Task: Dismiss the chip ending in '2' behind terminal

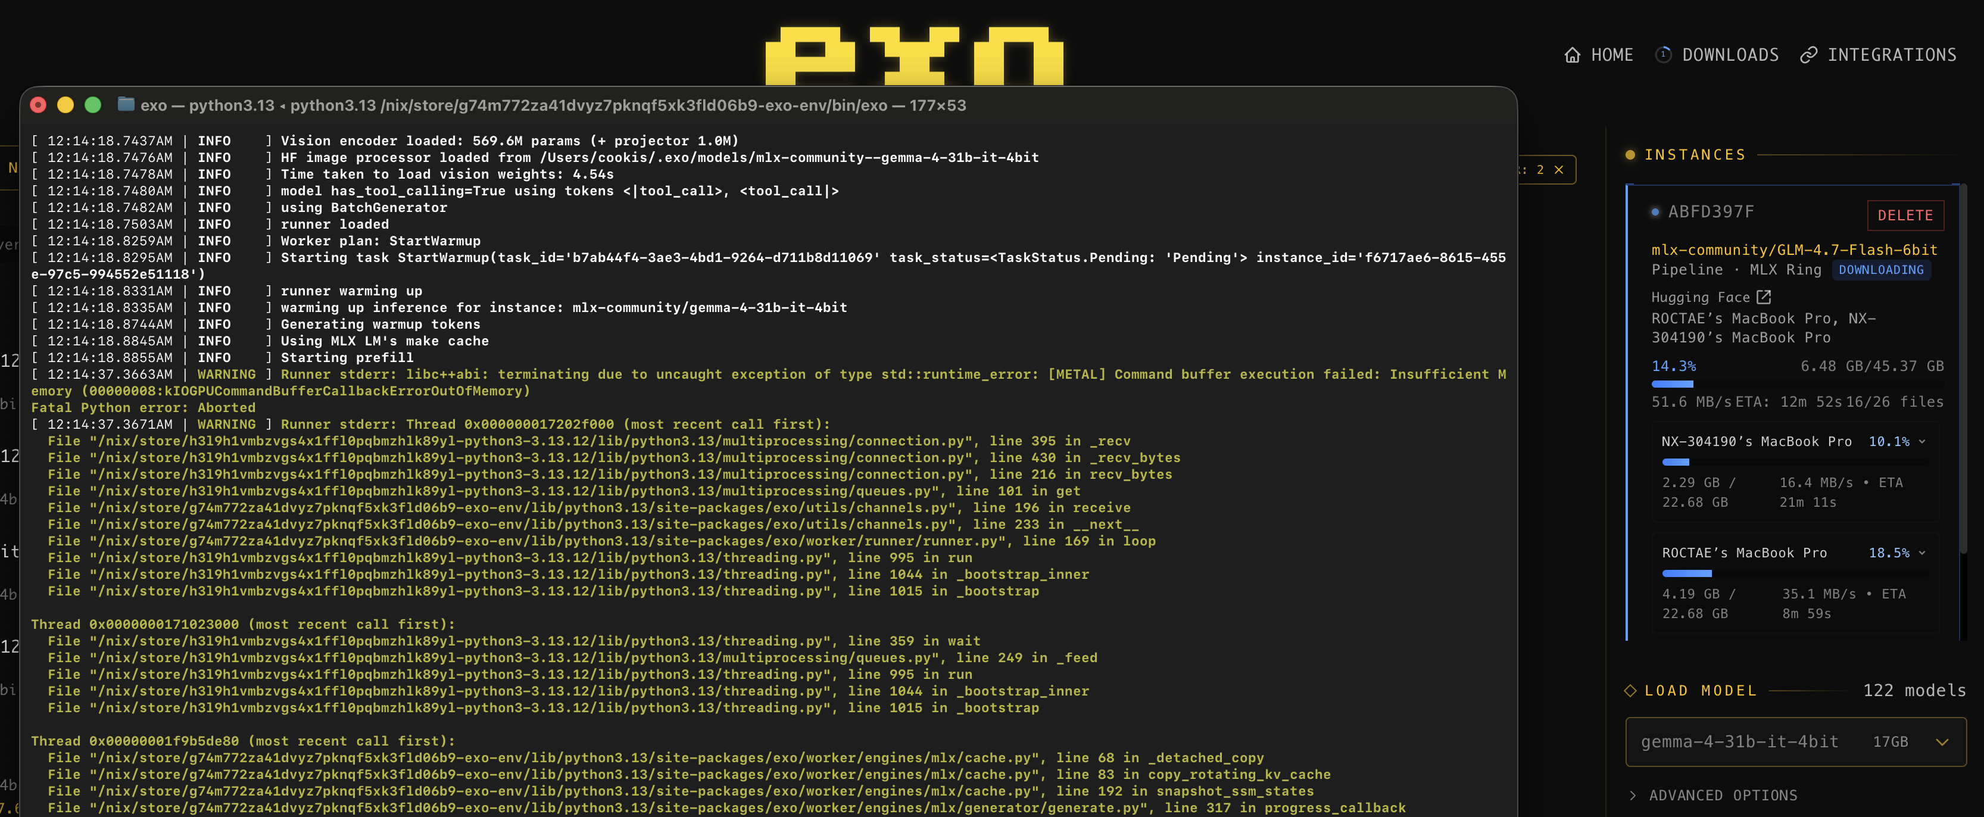Action: [1558, 170]
